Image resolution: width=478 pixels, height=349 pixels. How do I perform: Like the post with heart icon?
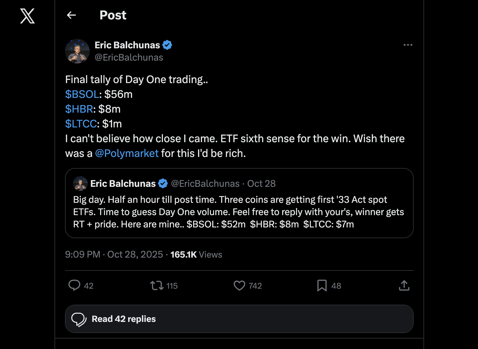(239, 286)
